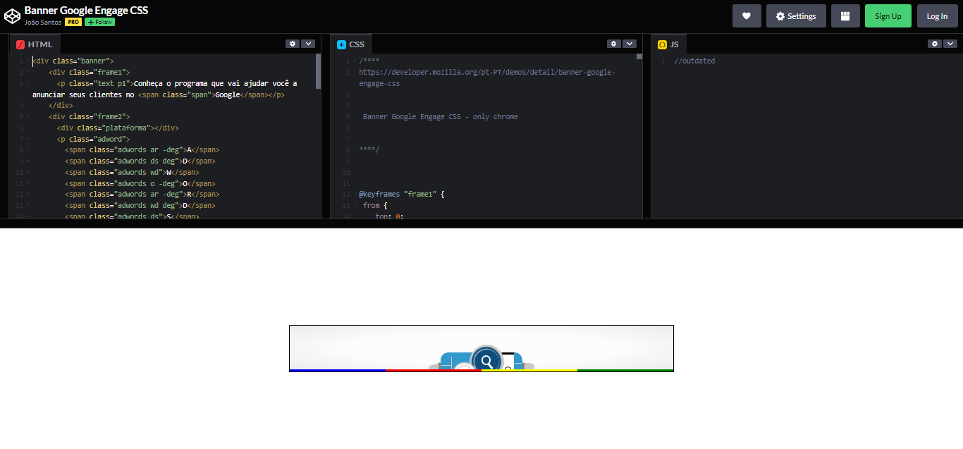Add this pen to favorites with heart icon
963x449 pixels.
747,16
